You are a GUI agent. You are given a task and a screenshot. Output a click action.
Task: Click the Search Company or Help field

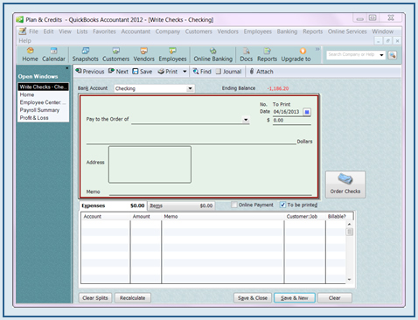(352, 55)
